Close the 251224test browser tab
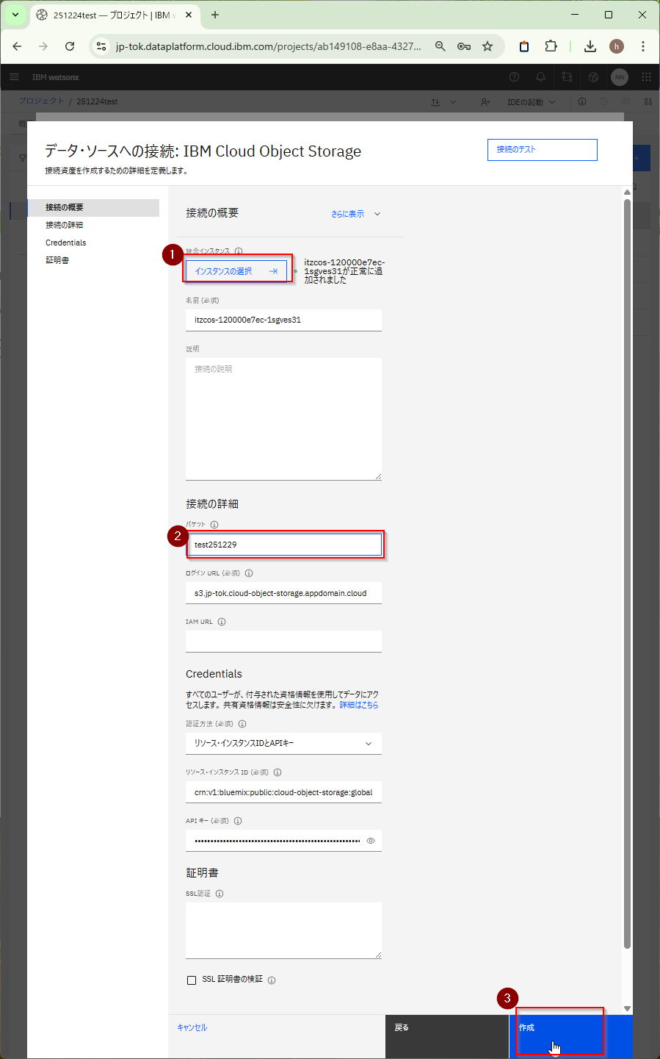The height and width of the screenshot is (1059, 660). click(189, 15)
